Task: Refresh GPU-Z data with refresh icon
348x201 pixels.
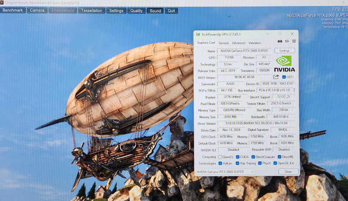Action: 287,41
